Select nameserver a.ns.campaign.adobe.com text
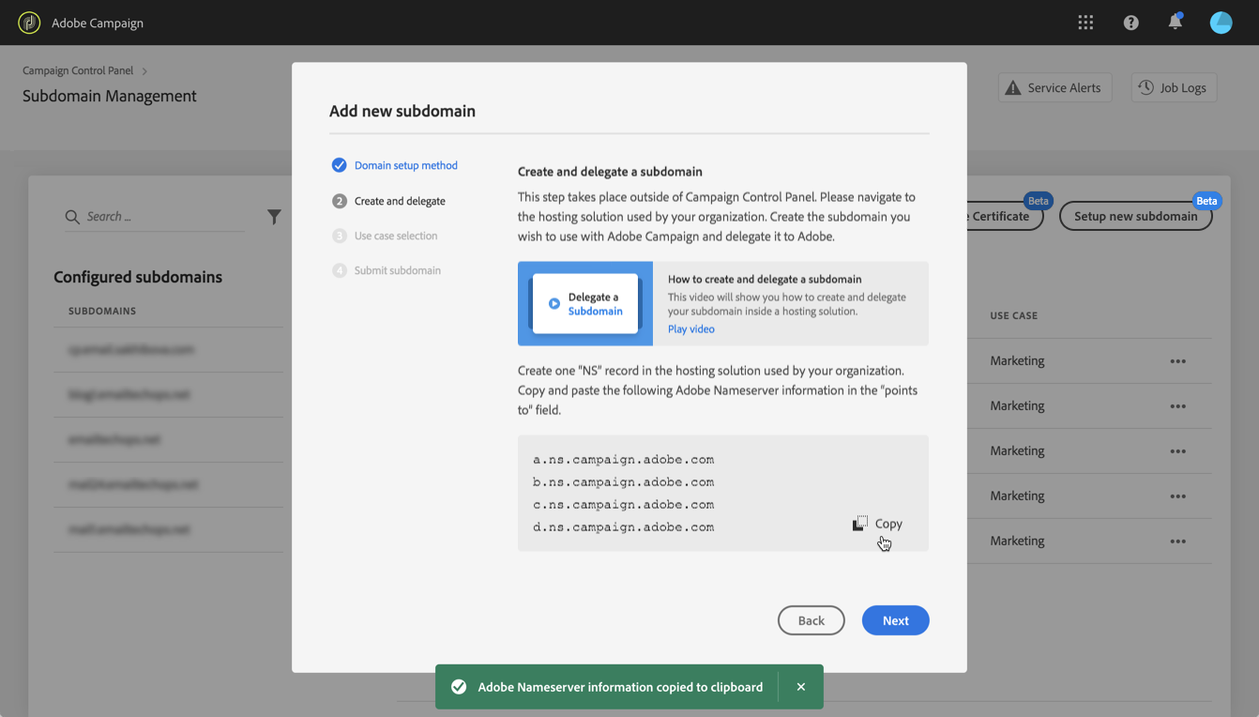Screen dimensions: 1259x717 click(624, 460)
